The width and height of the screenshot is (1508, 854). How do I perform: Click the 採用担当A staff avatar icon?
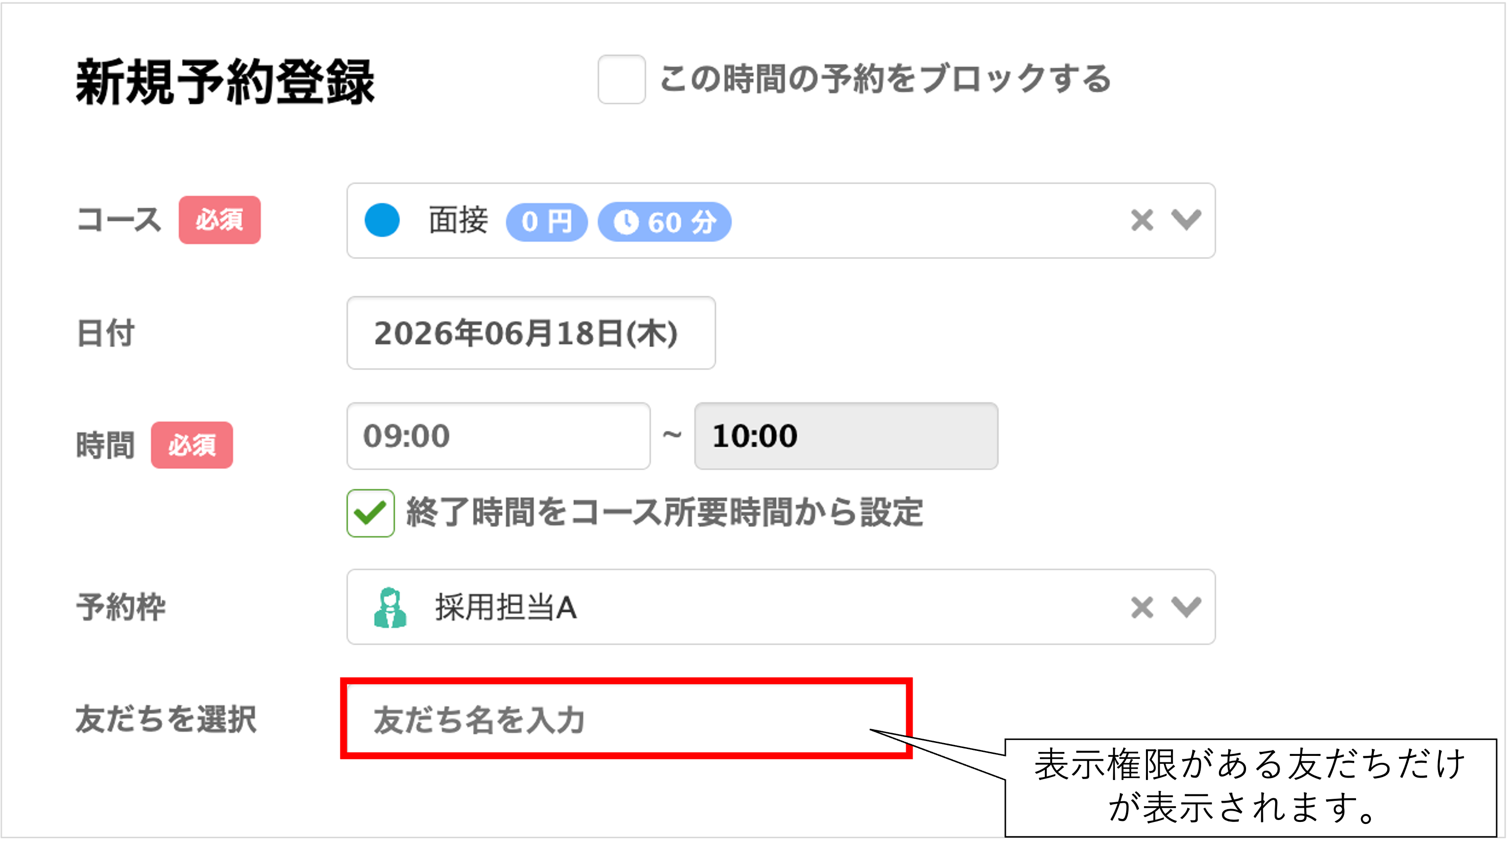(390, 607)
